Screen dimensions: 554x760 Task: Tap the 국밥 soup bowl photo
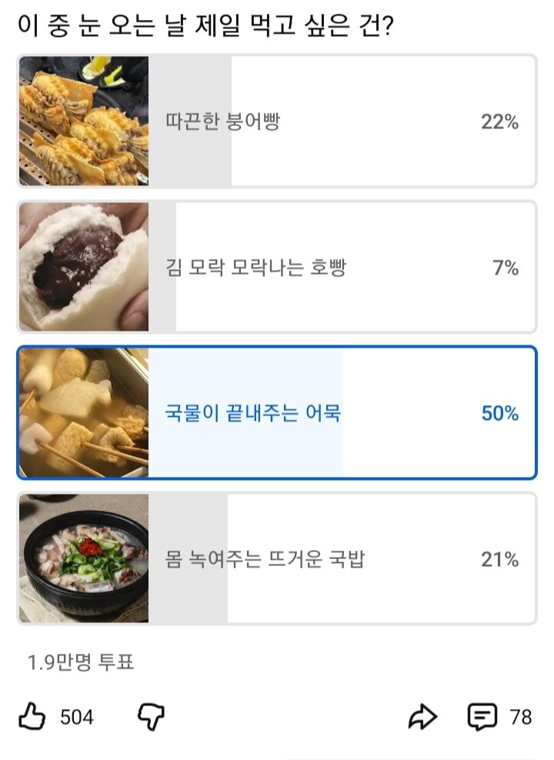click(83, 558)
